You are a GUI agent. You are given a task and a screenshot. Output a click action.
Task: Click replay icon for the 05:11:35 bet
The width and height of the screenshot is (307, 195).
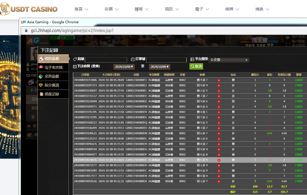pyautogui.click(x=219, y=181)
